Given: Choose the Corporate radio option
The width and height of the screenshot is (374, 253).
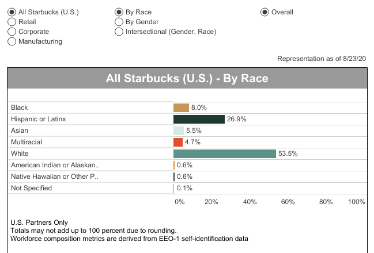Looking at the screenshot, I should coord(12,32).
